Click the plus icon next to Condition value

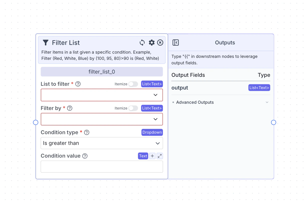pos(152,156)
